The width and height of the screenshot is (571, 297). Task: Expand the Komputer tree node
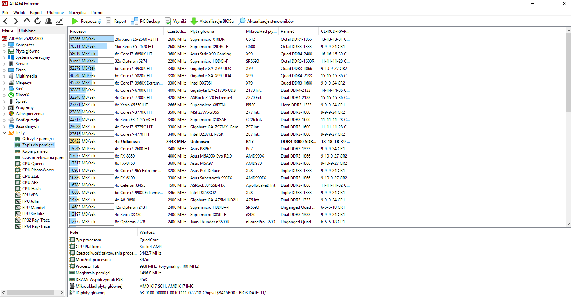coord(4,45)
